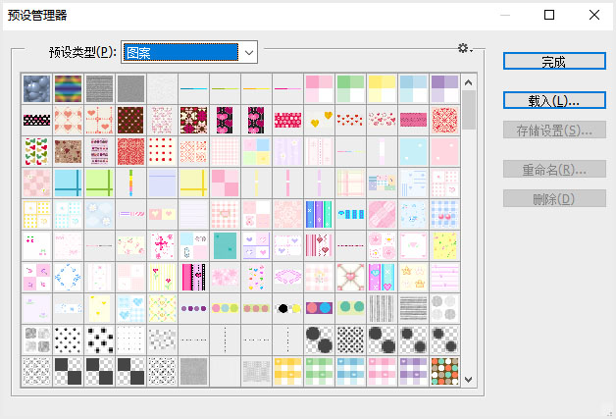
Task: Select the pink heart X-cross pattern
Action: 351,278
